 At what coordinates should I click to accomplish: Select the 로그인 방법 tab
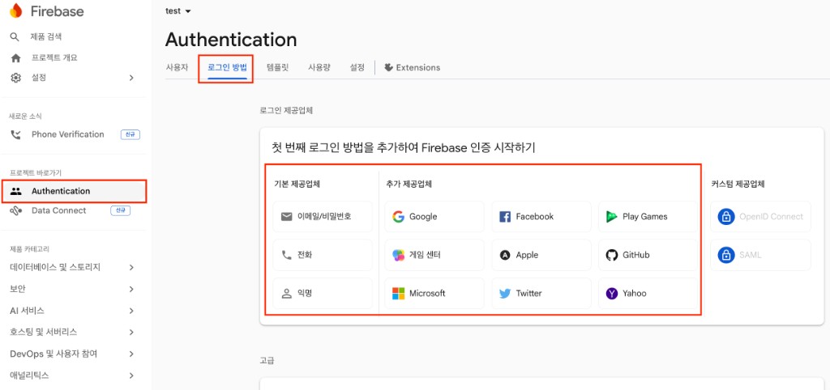(227, 68)
